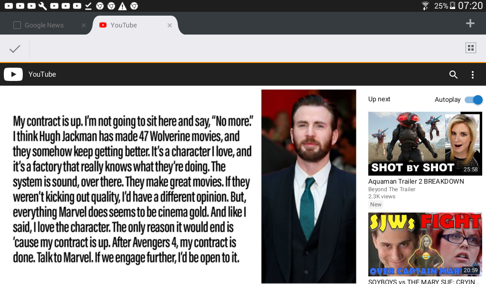Open the SJWs Fight video thumbnail
This screenshot has height=284, width=486.
coord(425,244)
